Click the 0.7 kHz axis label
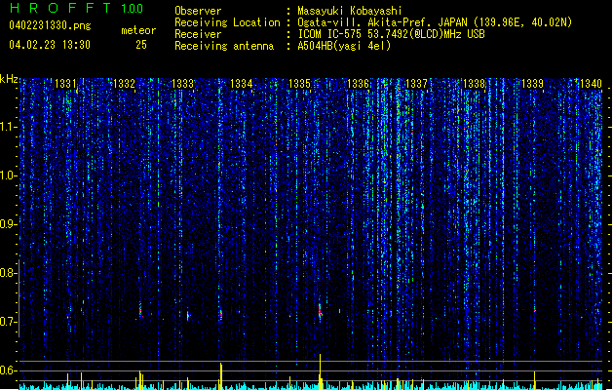This screenshot has height=390, width=613. (x=8, y=322)
